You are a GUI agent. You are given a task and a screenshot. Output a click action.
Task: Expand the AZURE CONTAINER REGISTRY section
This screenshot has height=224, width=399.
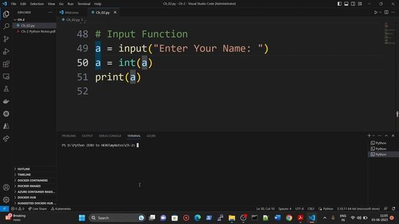(34, 192)
